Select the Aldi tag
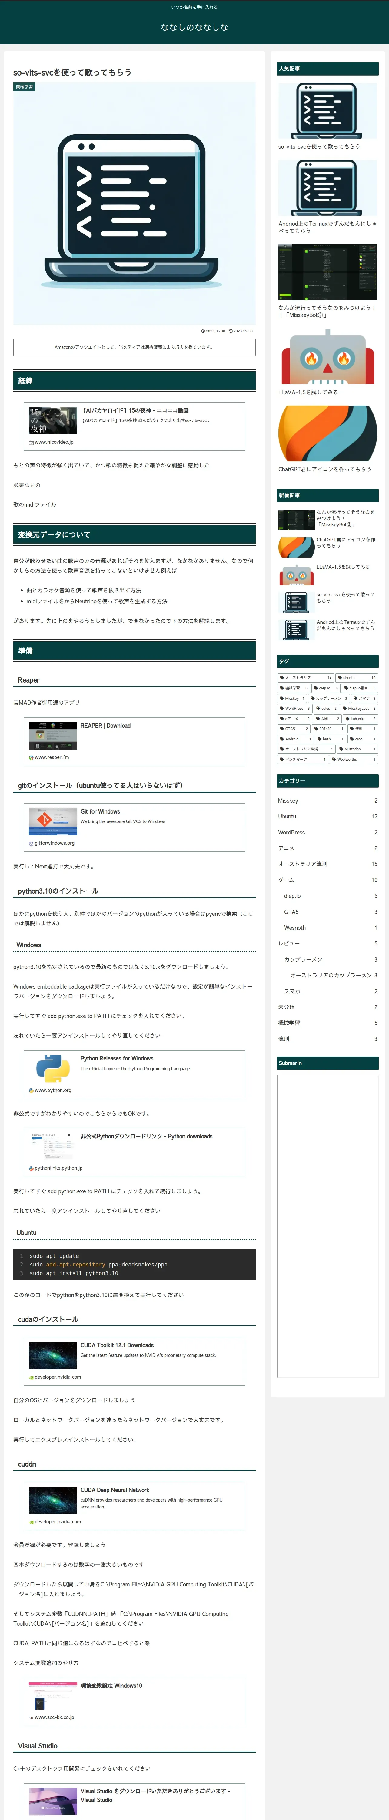This screenshot has width=389, height=1820. (327, 719)
